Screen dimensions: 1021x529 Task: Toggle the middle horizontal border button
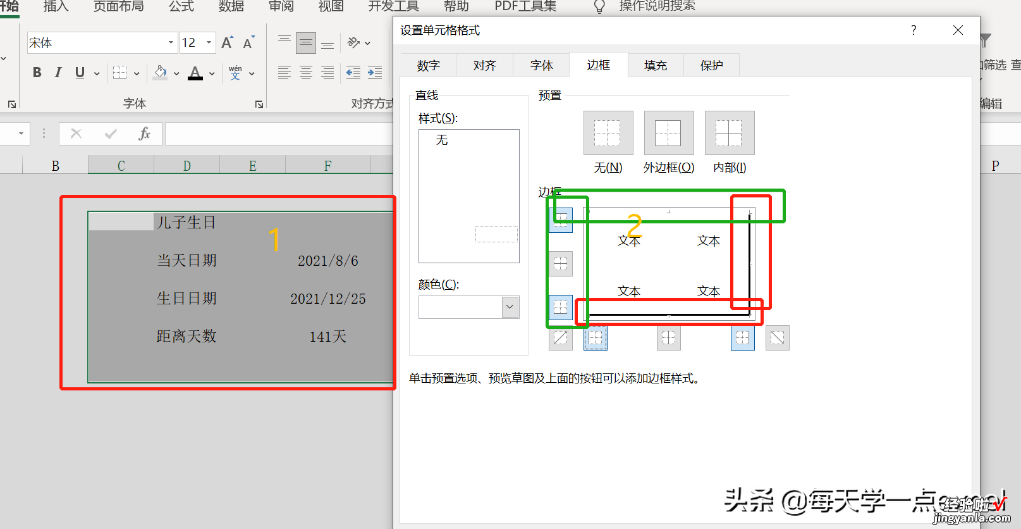click(561, 264)
